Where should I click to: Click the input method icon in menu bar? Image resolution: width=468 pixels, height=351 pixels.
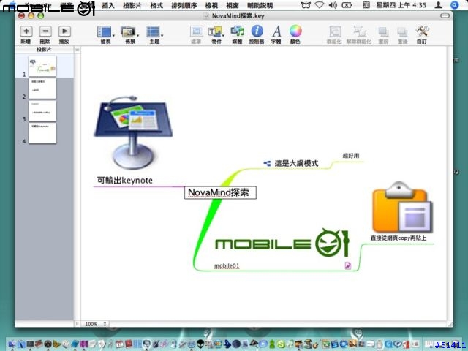pyautogui.click(x=366, y=5)
